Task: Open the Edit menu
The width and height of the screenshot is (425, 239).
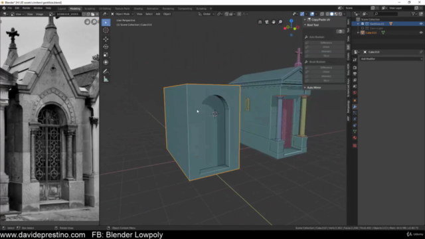Action: pos(17,9)
